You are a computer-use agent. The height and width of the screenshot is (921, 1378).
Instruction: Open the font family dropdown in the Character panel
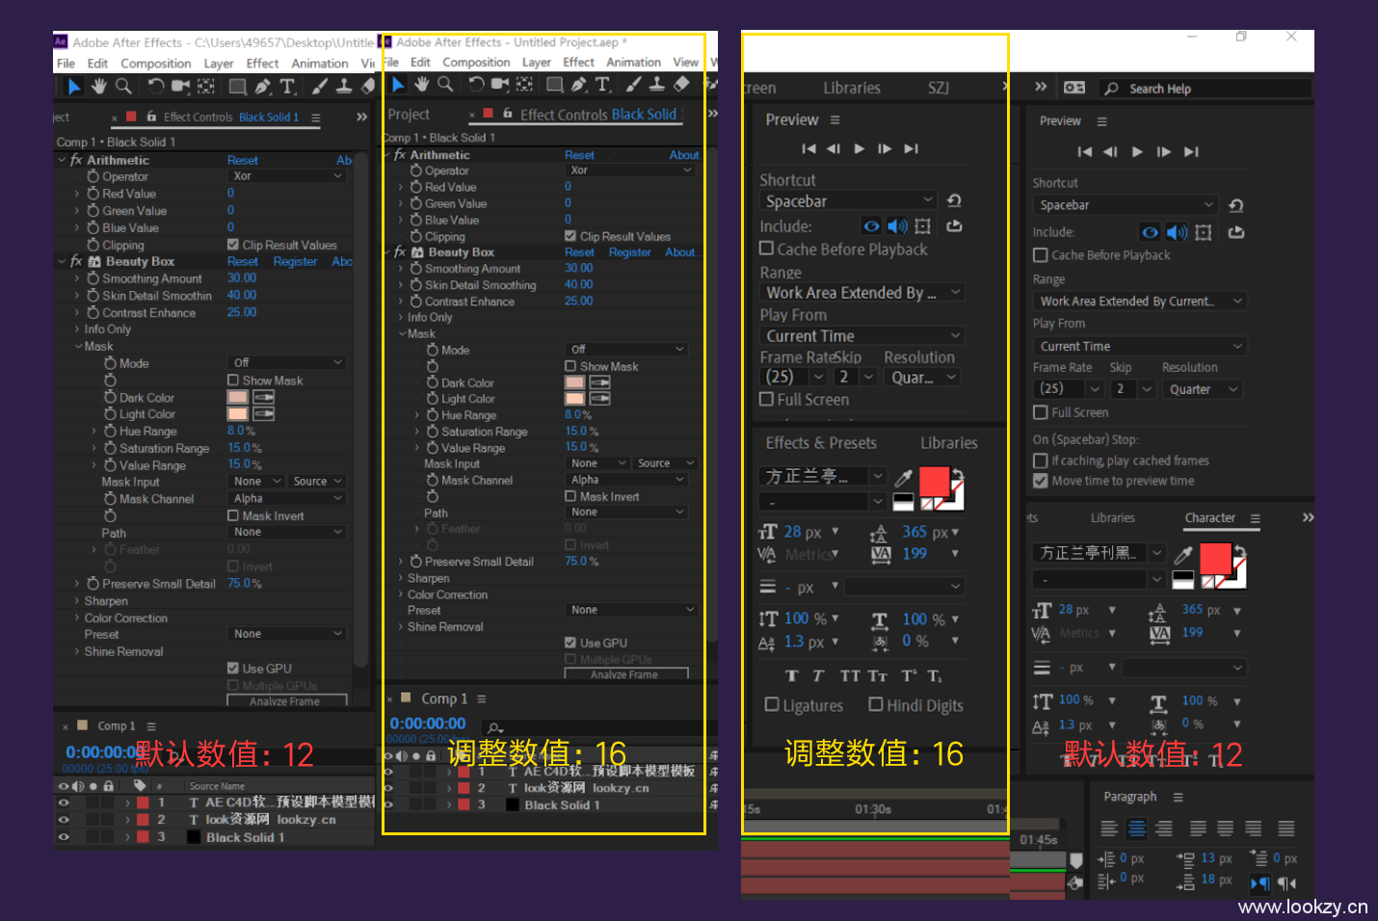[1099, 553]
